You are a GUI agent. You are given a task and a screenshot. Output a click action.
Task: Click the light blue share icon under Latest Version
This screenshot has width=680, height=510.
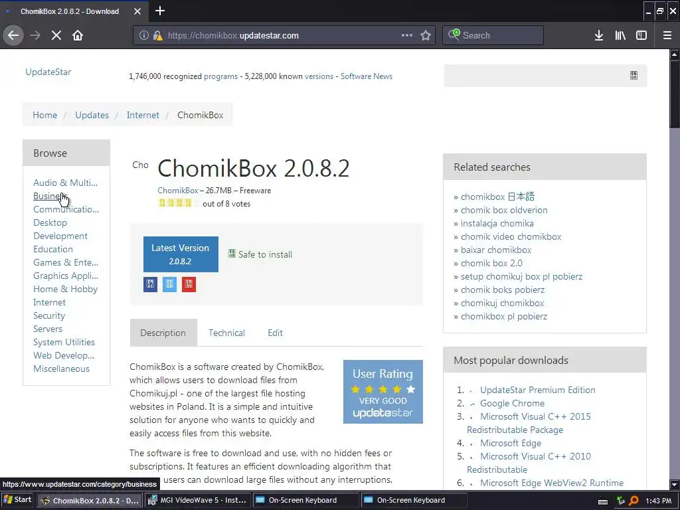pos(169,284)
